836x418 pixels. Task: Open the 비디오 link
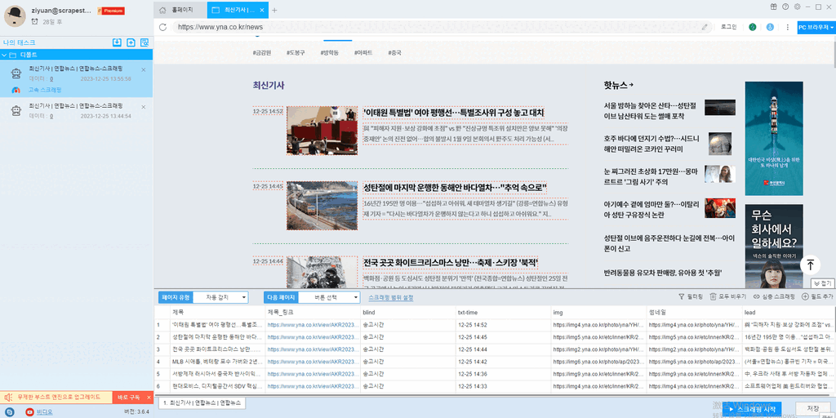(x=44, y=411)
